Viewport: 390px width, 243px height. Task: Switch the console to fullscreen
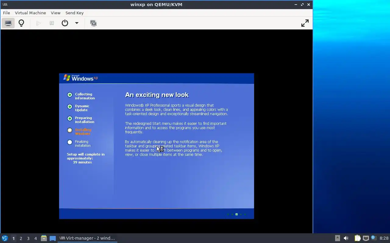305,23
